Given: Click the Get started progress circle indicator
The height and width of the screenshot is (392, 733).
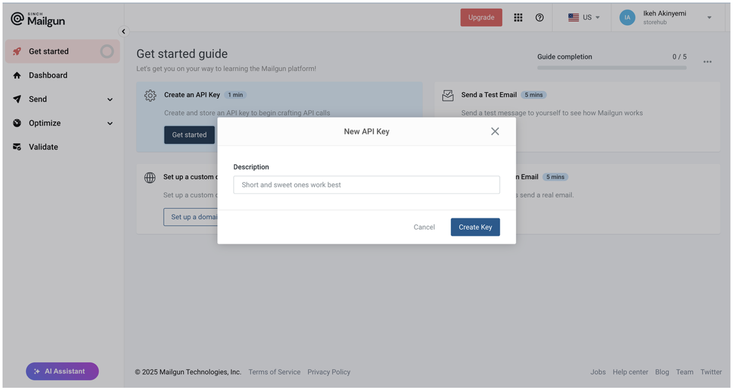Looking at the screenshot, I should (107, 51).
